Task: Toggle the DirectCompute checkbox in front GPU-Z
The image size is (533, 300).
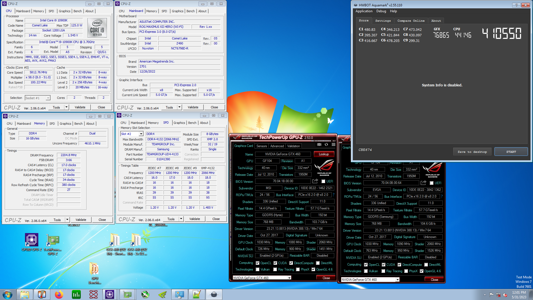Action: point(291,263)
